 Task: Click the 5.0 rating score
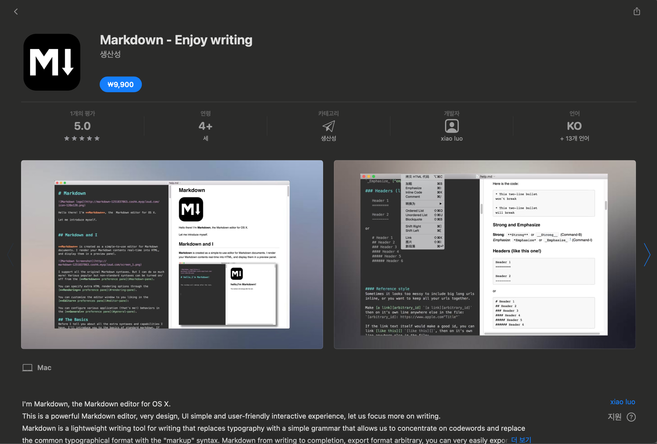click(x=82, y=126)
